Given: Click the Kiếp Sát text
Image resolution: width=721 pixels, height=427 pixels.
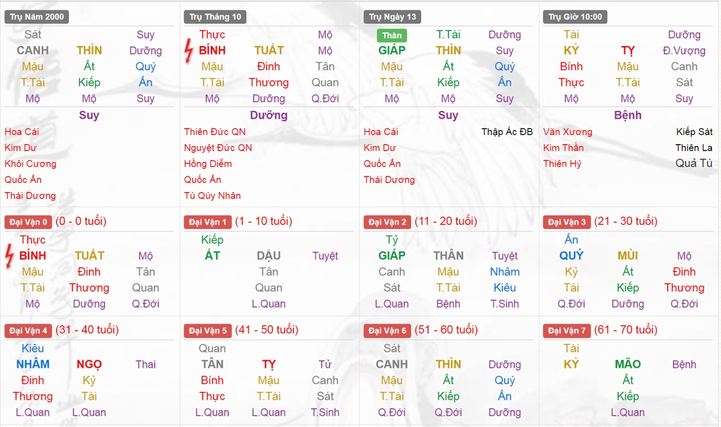Looking at the screenshot, I should [x=694, y=132].
